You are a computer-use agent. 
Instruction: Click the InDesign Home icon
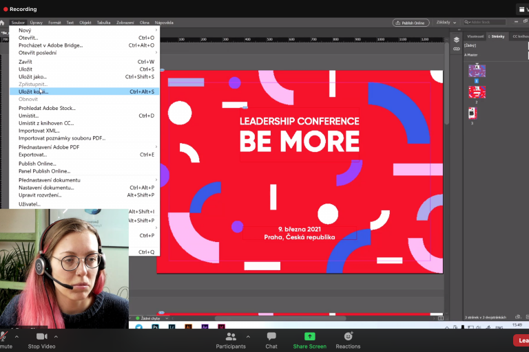pyautogui.click(x=3, y=23)
